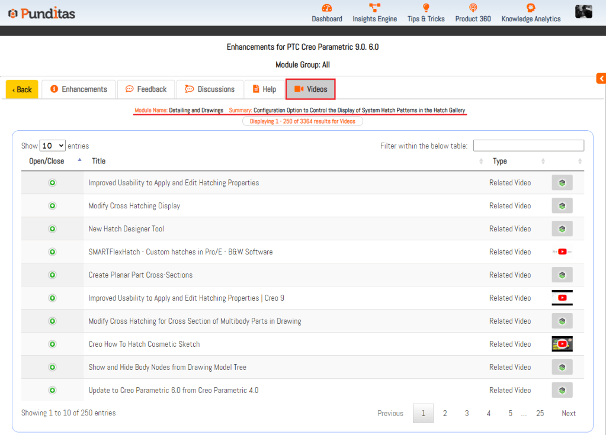Go to page 3 of results

(467, 414)
